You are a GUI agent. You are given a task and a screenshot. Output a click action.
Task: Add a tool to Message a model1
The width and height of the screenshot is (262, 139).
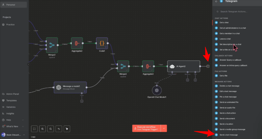pos(82,101)
